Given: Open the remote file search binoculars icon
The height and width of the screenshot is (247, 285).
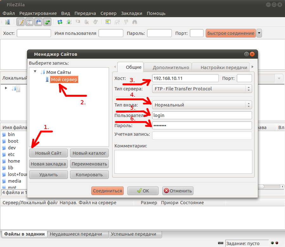Looking at the screenshot, I should pyautogui.click(x=135, y=22).
